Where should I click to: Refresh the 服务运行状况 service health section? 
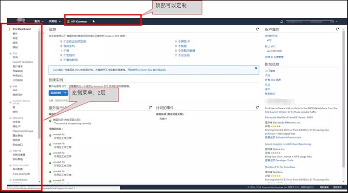(150, 107)
